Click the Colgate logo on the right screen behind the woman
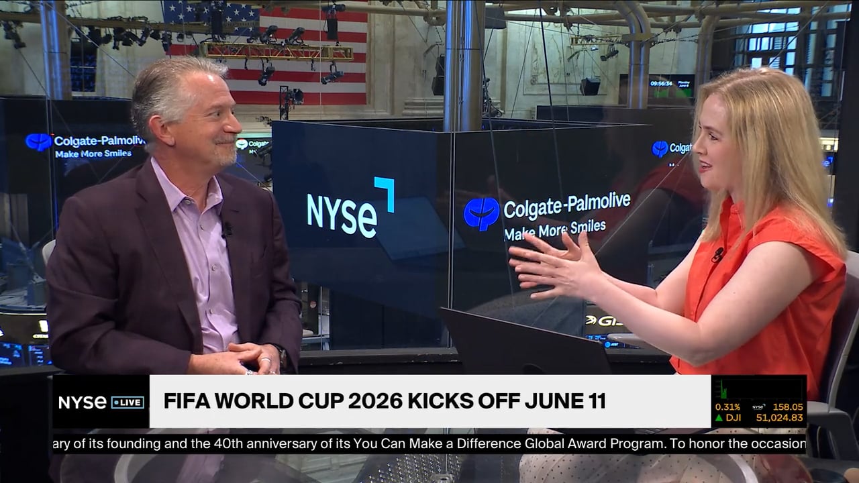Screen dimensions: 859x483 [660, 149]
